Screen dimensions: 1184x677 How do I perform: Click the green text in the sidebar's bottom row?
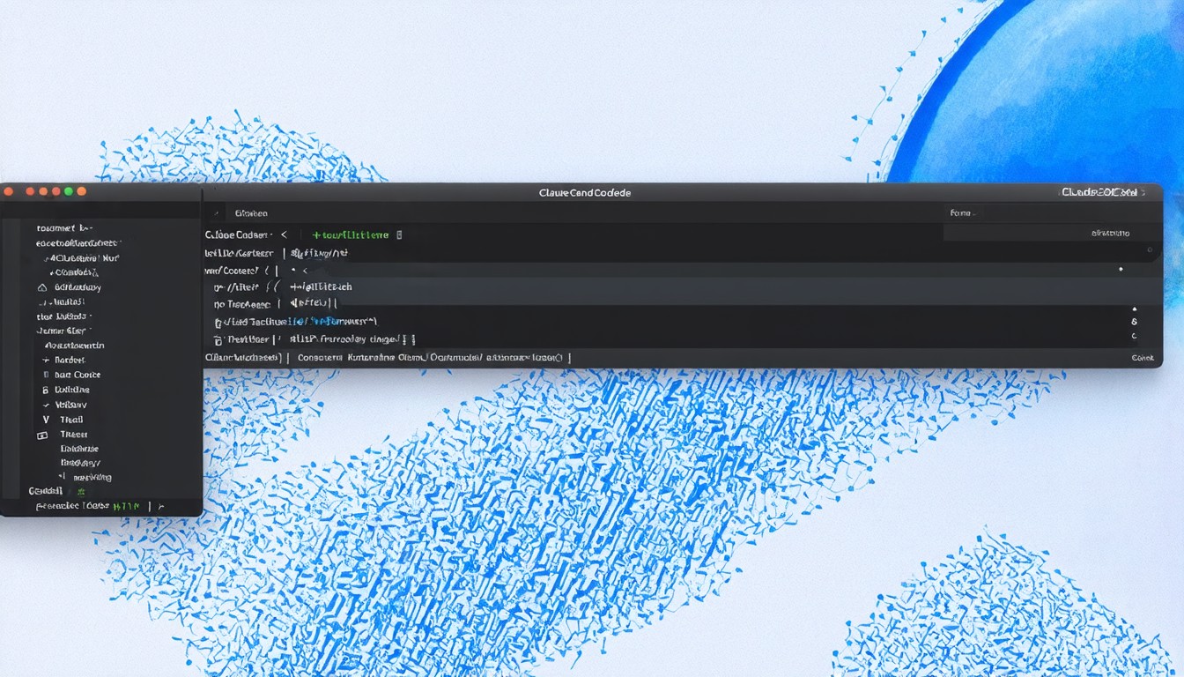(x=126, y=506)
